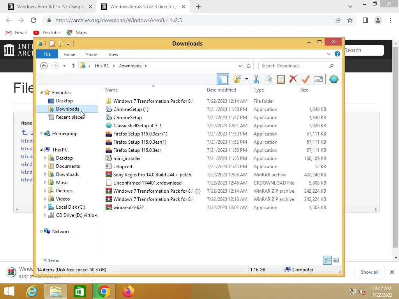
Task: Open the folder options dropdown arrow
Action: coord(247,79)
